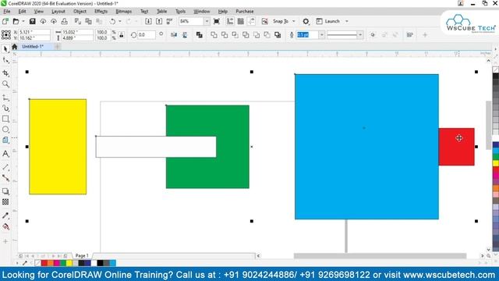
Task: Click the Undo arrow icon
Action: click(x=112, y=21)
